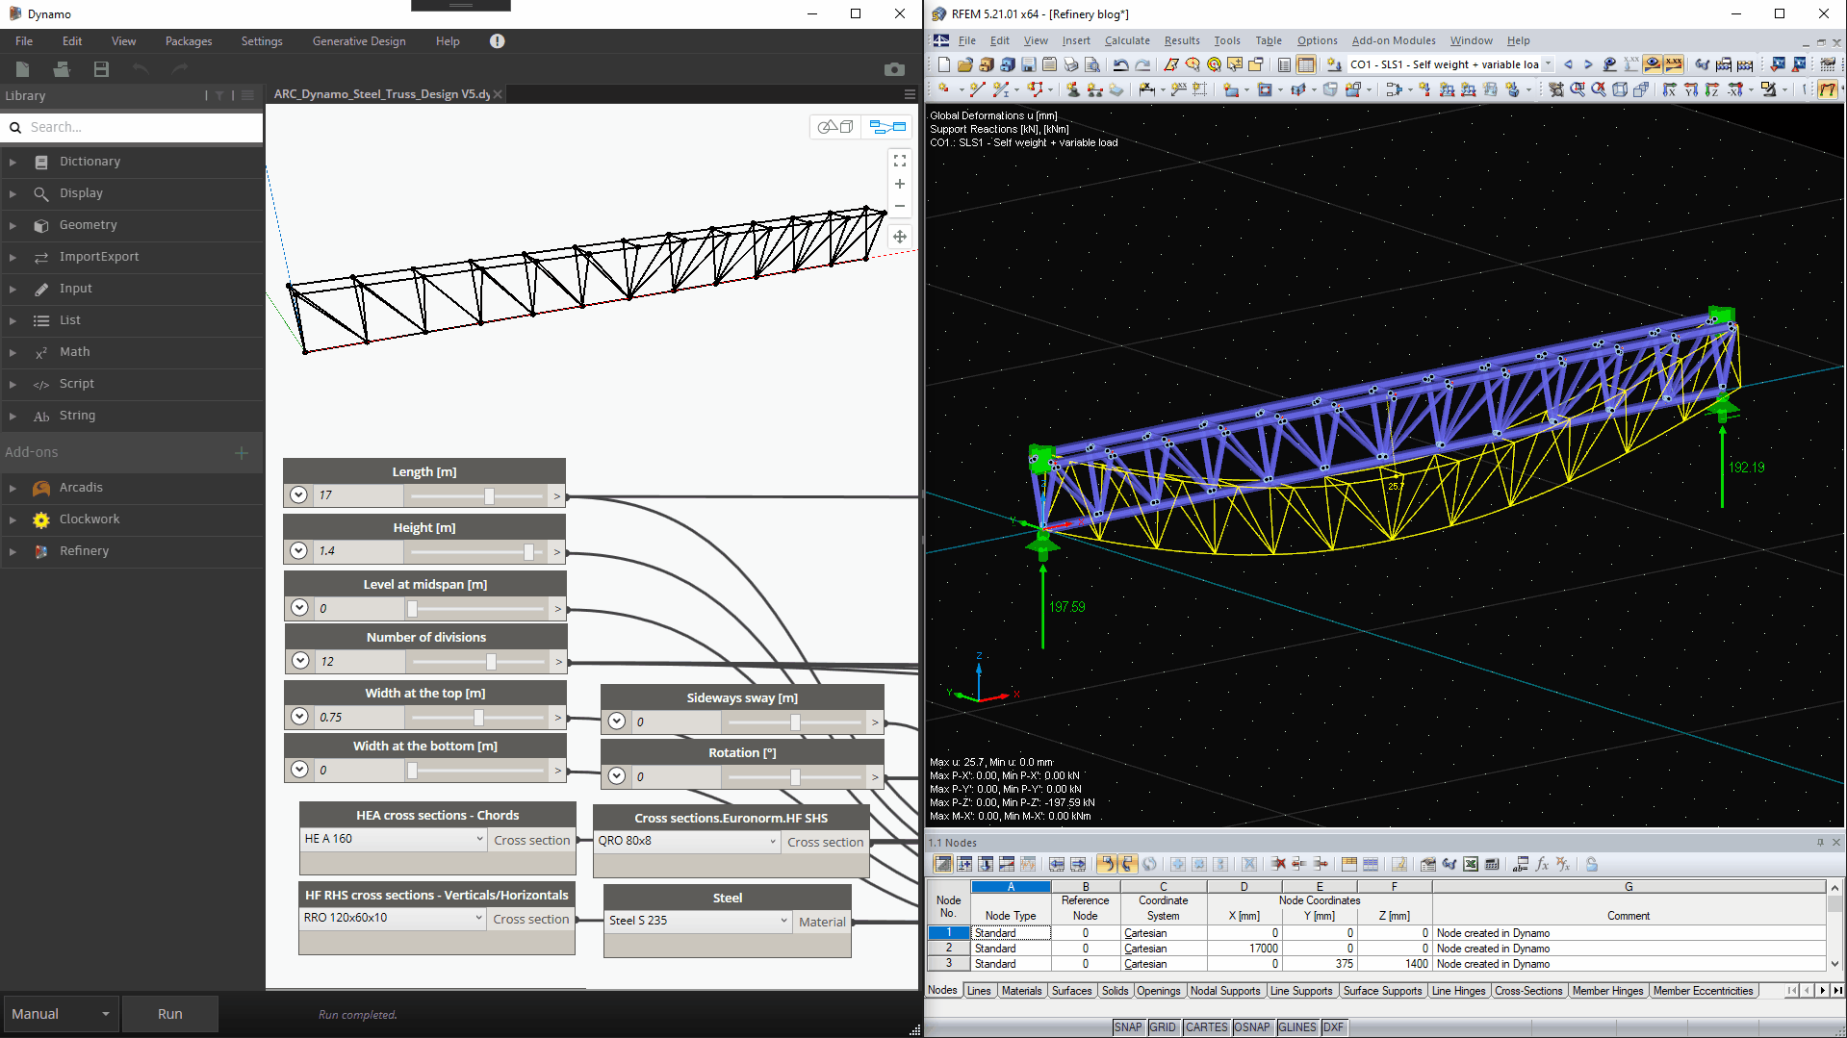Toggle CARTES in RFEM status bar

[1206, 1027]
